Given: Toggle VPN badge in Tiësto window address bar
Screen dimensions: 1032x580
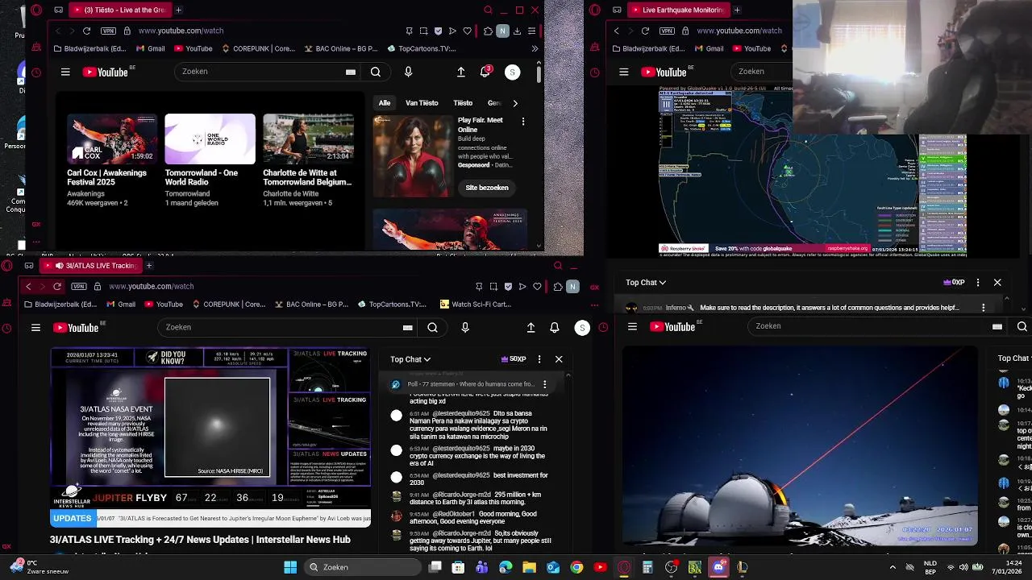Looking at the screenshot, I should coord(109,31).
